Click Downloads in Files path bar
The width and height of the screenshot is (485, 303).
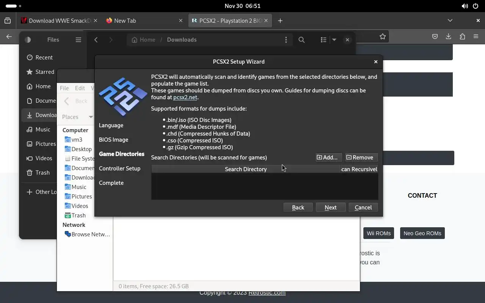(181, 39)
